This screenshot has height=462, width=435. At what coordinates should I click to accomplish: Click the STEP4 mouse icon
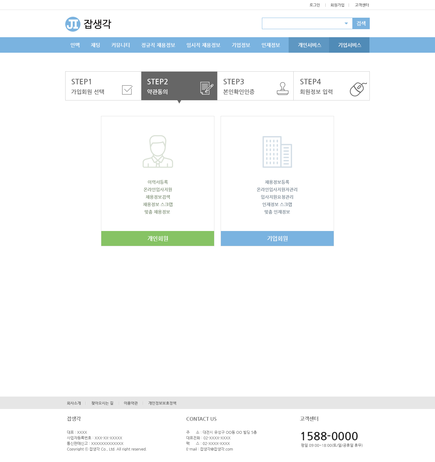(x=358, y=89)
